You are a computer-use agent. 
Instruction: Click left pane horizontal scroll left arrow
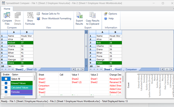point(73,69)
